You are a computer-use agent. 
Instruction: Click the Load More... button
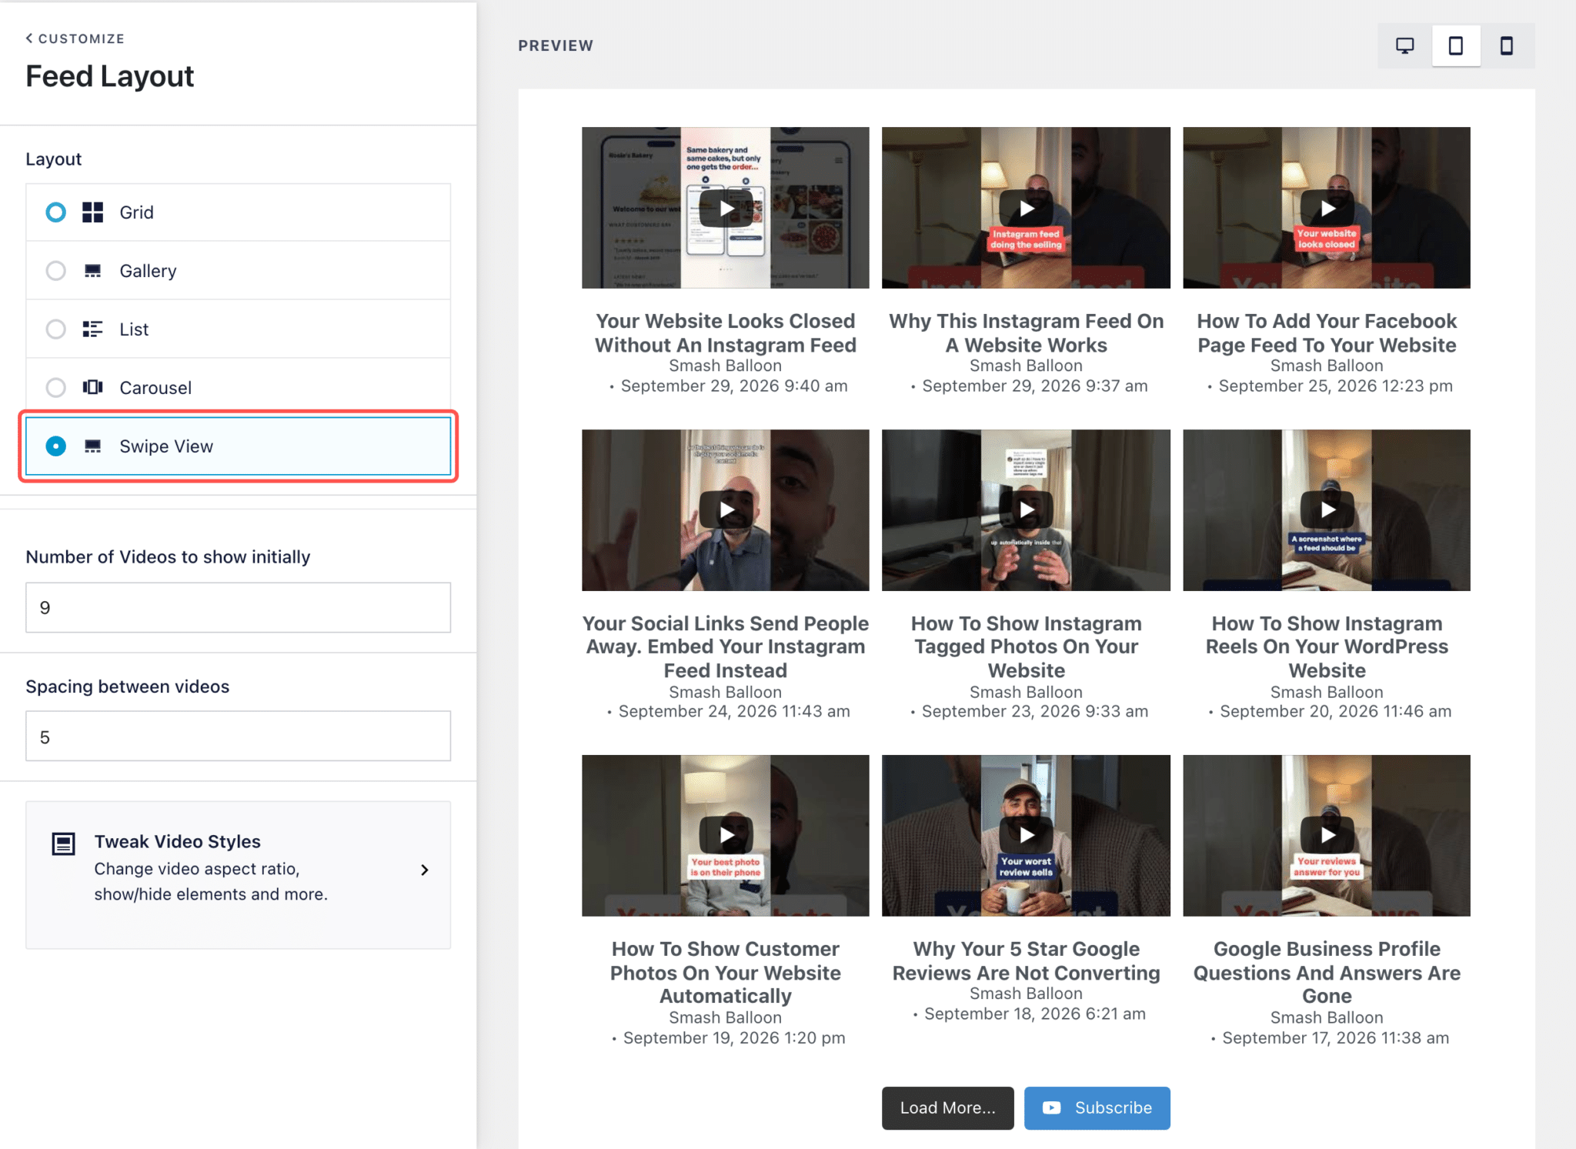947,1107
